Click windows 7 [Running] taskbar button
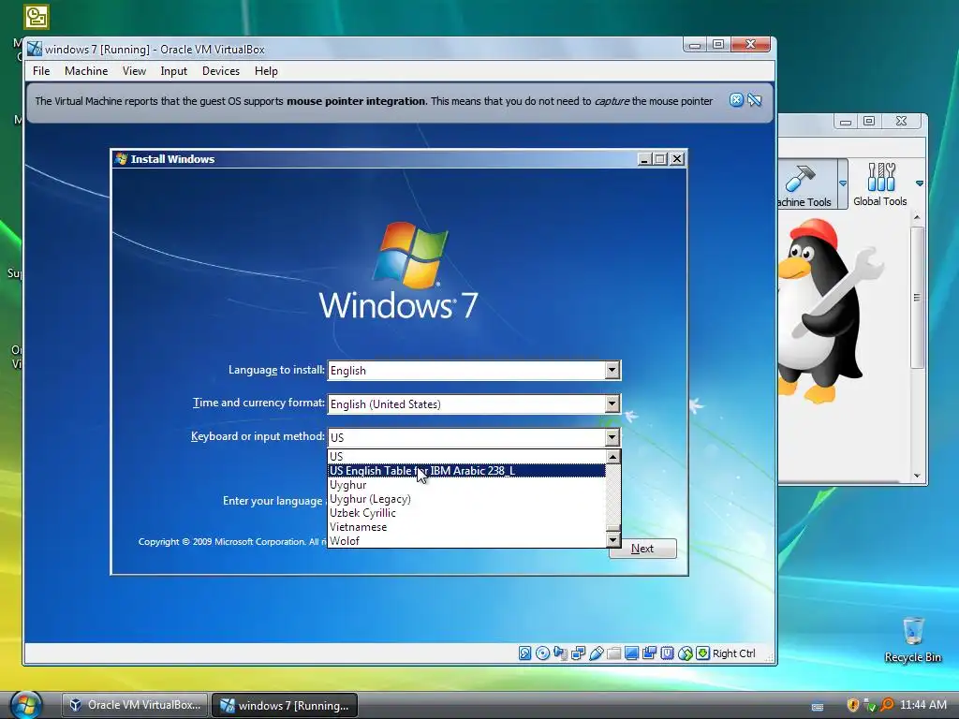This screenshot has width=959, height=719. point(285,705)
